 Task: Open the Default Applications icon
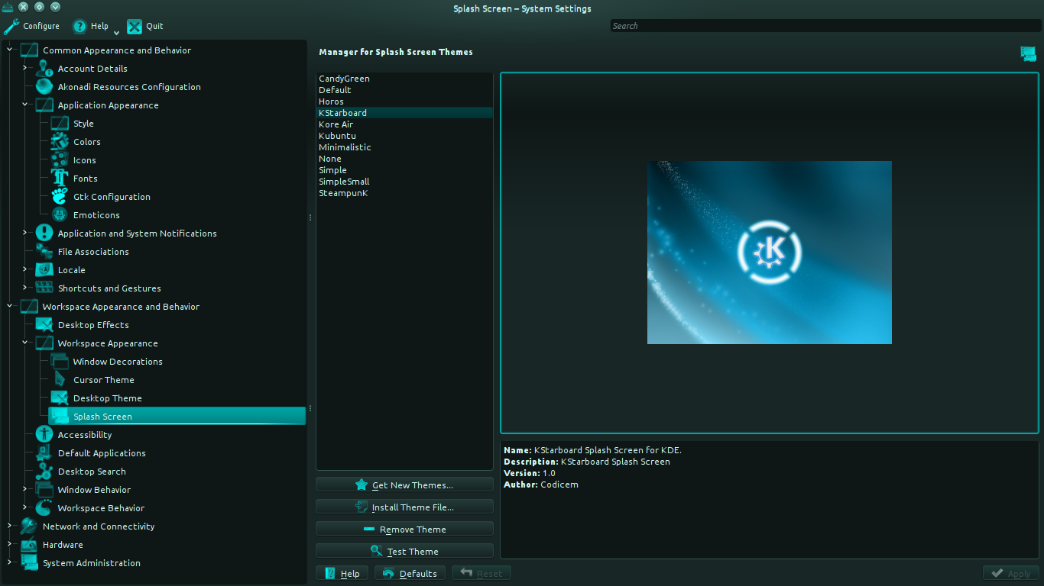pyautogui.click(x=44, y=453)
